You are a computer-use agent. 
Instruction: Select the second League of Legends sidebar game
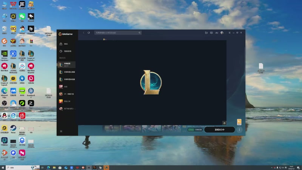pos(67,72)
